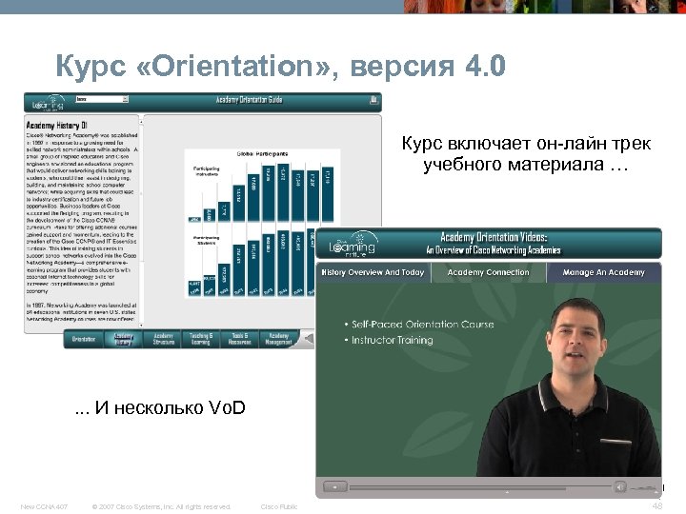Click the Global Participants chart
This screenshot has width=686, height=514.
(x=262, y=223)
